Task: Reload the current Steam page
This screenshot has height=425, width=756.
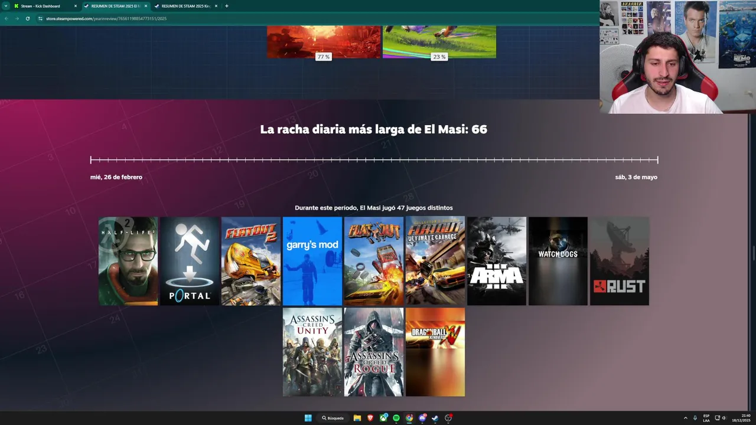Action: click(27, 18)
